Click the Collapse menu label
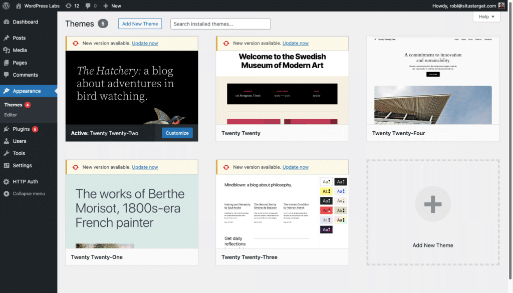Screen dimensions: 513x293 click(x=29, y=194)
